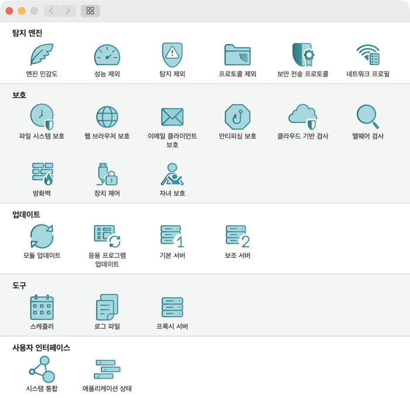This screenshot has width=410, height=398.
Task: Open 맬웨어 검사 magnifier icon
Action: 368,117
